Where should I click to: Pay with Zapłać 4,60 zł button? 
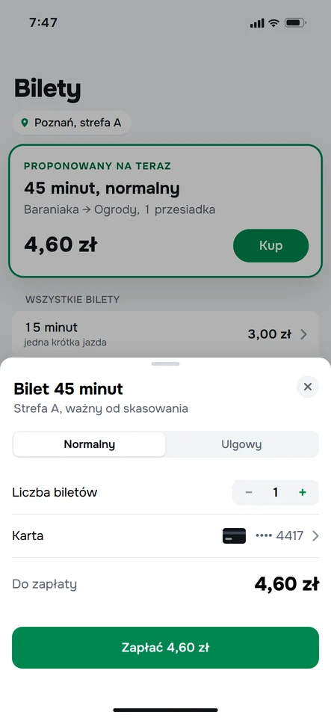166,648
